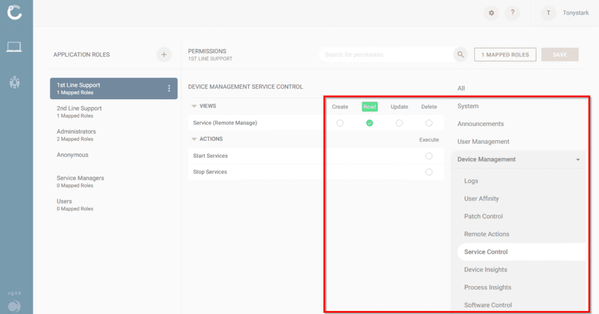This screenshot has width=599, height=314.
Task: Open settings gear in top bar
Action: click(x=491, y=13)
